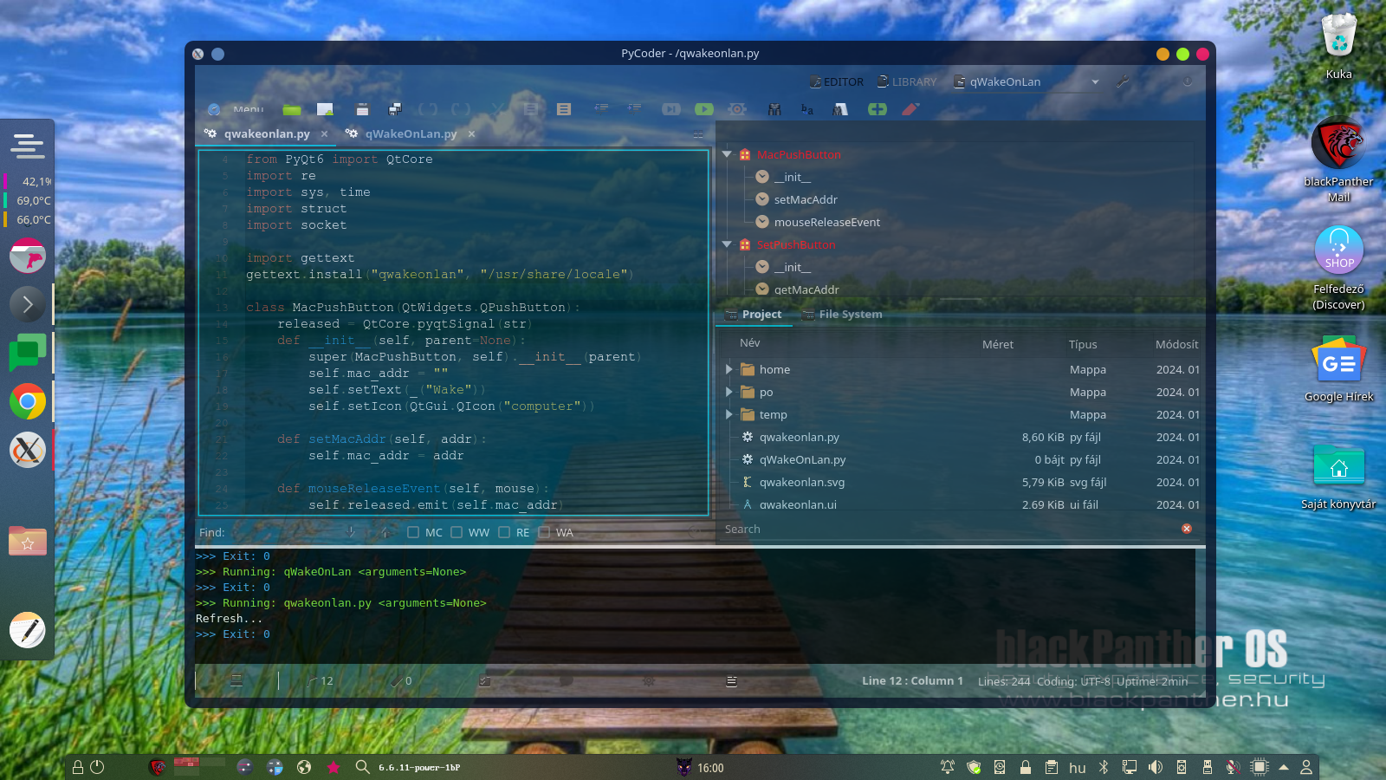This screenshot has height=780, width=1386.
Task: Sort files by Módosít column
Action: click(1177, 344)
